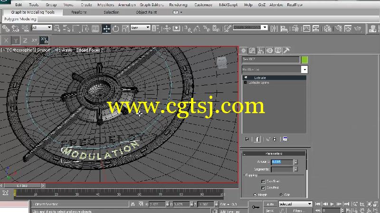This screenshot has width=380, height=213.
Task: Open the Layer Manager
Action: pos(295,28)
